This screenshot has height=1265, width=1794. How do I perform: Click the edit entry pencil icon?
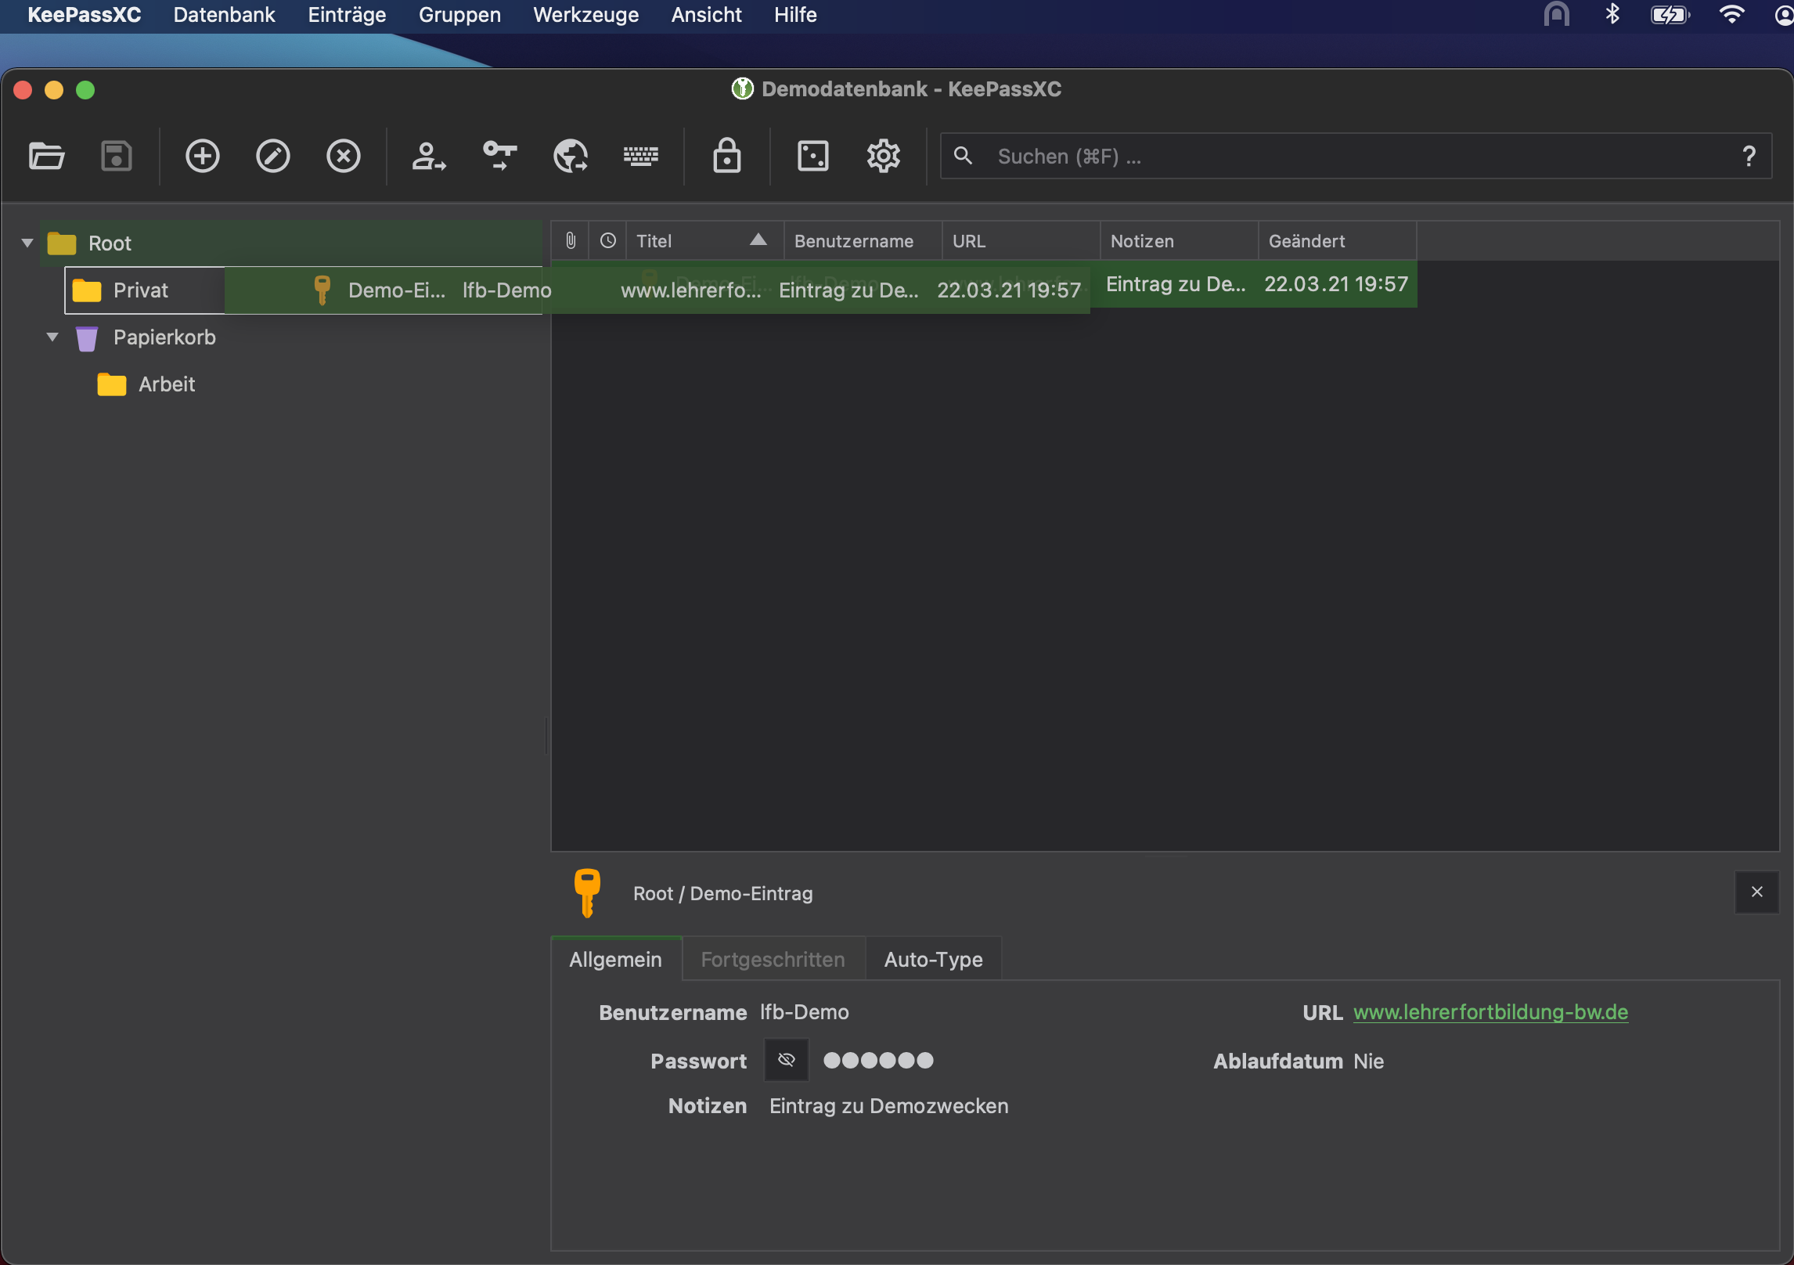tap(272, 157)
